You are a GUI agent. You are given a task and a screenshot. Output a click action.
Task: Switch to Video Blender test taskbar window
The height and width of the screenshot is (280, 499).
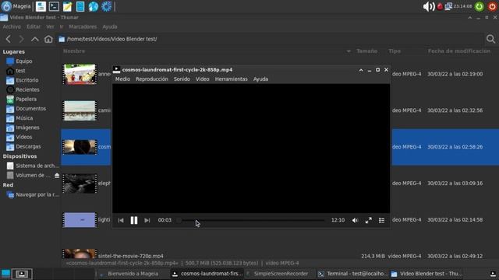point(426,274)
